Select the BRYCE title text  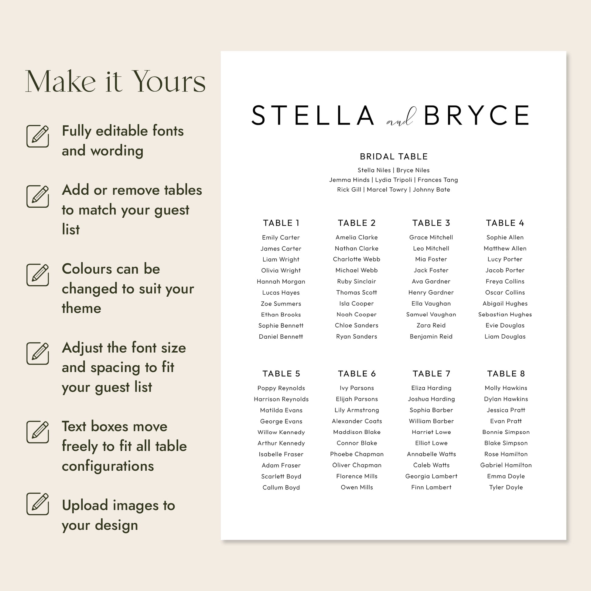[477, 115]
